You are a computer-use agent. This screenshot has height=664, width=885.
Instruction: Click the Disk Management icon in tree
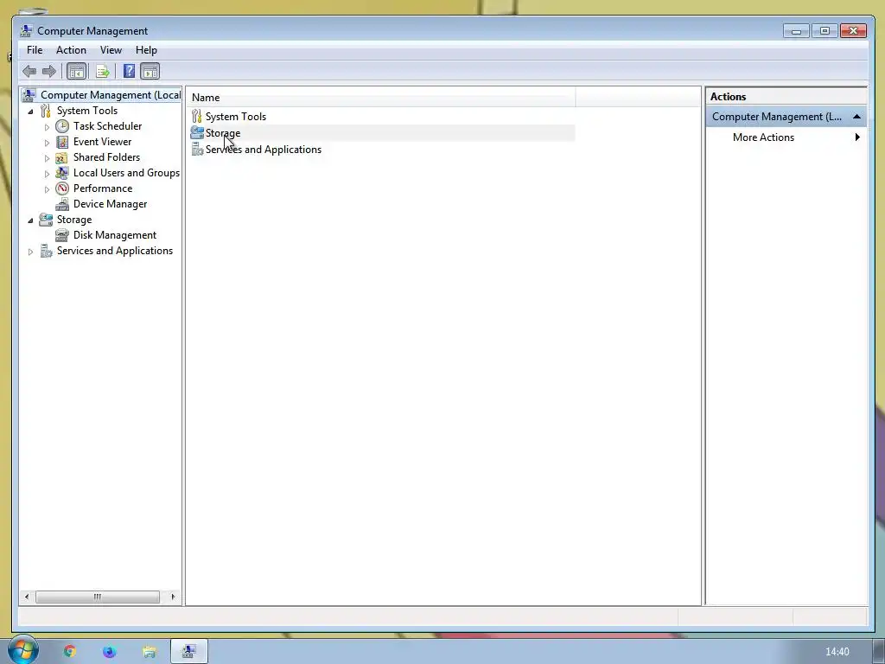(62, 235)
